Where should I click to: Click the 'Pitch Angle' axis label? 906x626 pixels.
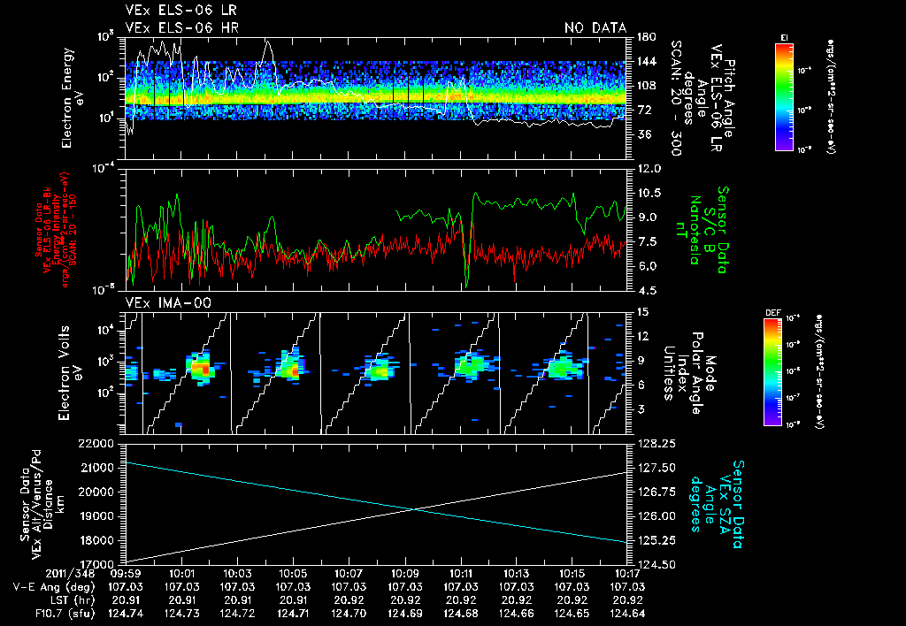[729, 98]
